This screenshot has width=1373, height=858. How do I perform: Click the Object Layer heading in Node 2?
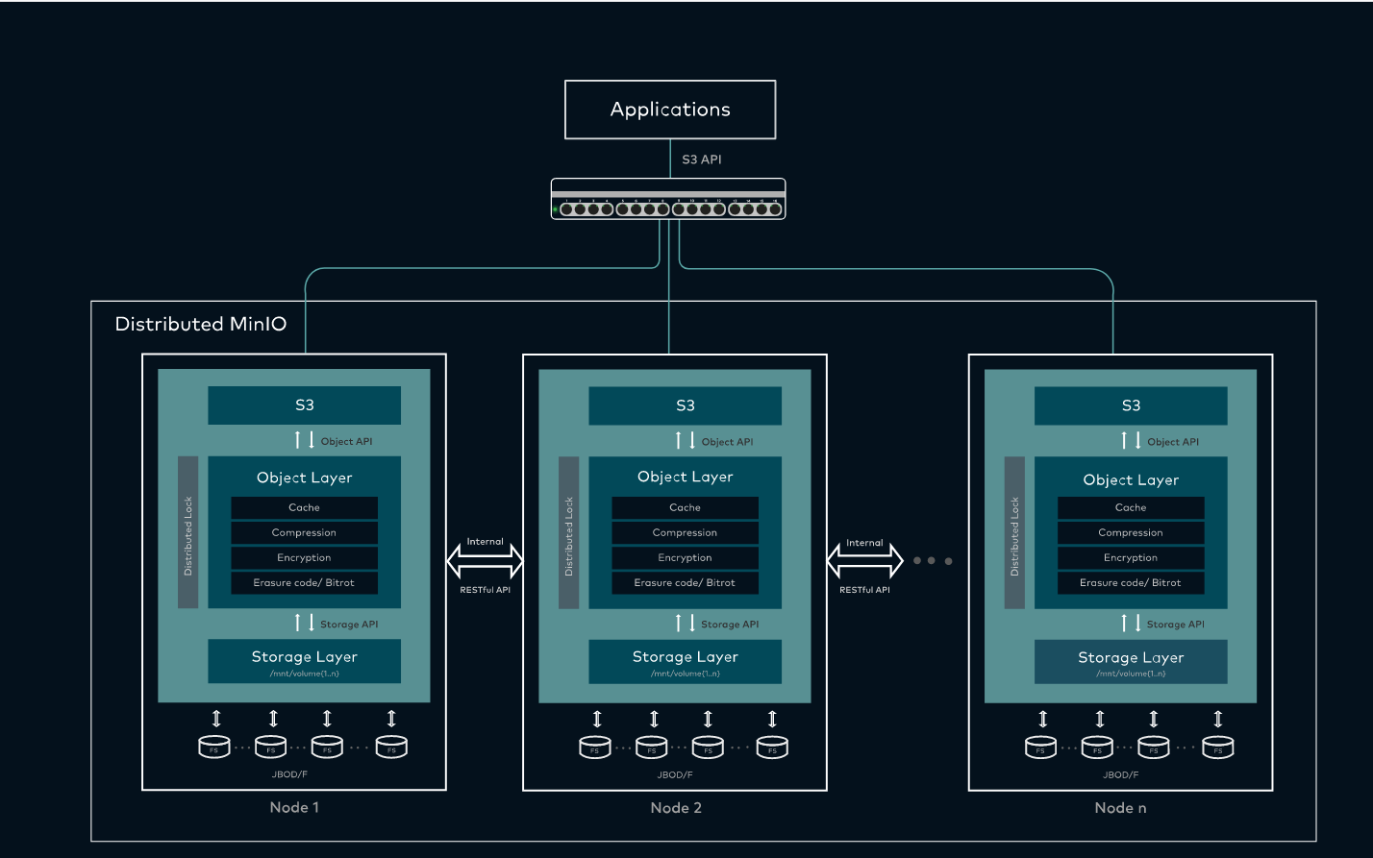(x=686, y=477)
